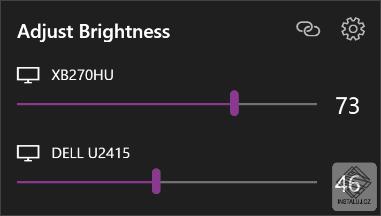This screenshot has width=381, height=216.
Task: Open the settings gear icon
Action: [353, 30]
